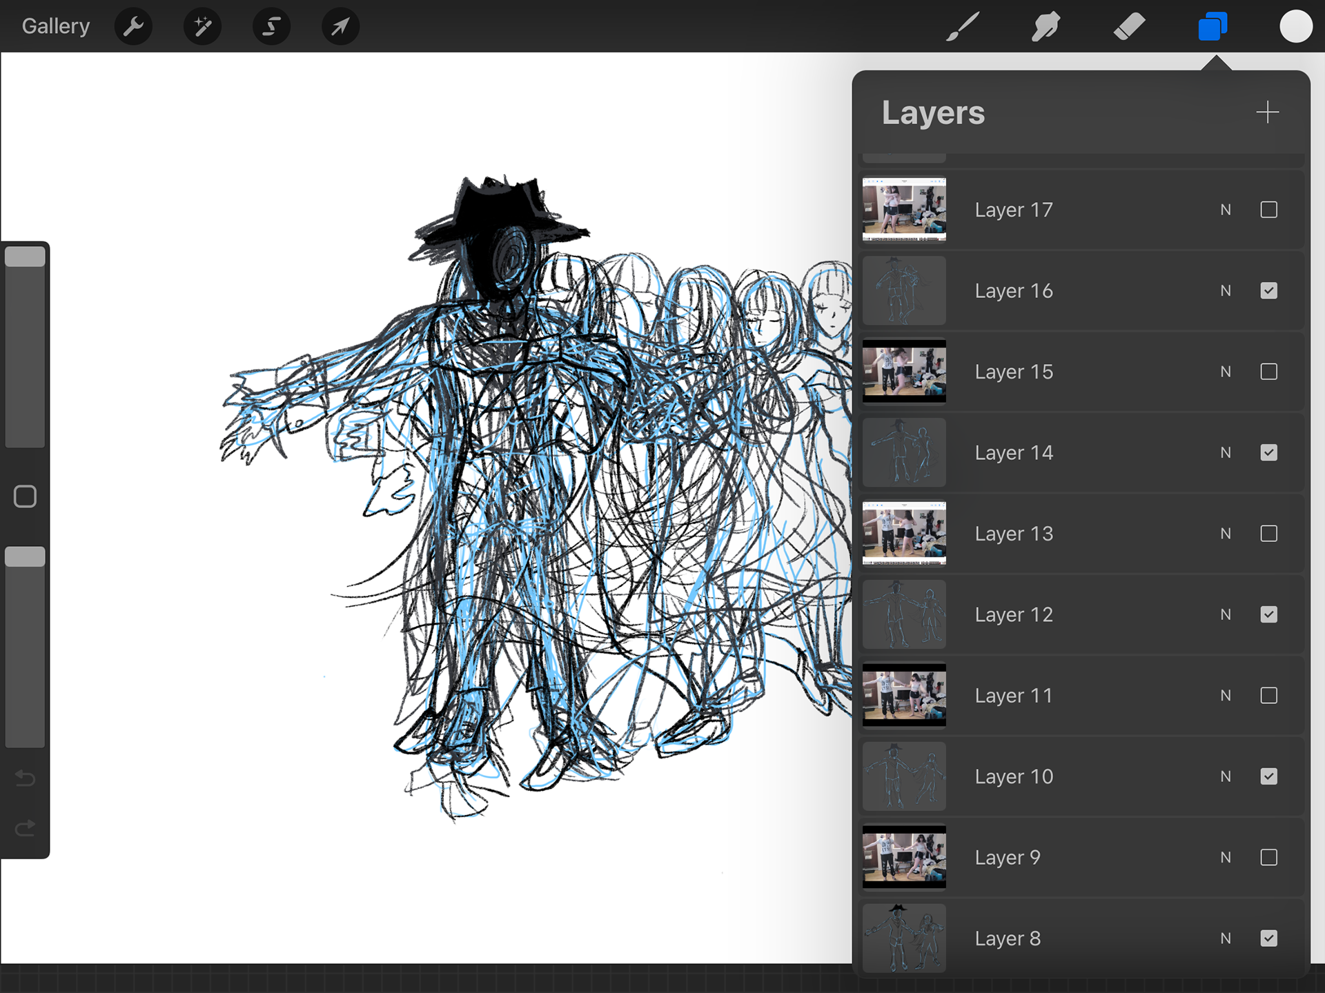Click the 'Layer 17' name text
This screenshot has width=1325, height=993.
[x=1014, y=210]
